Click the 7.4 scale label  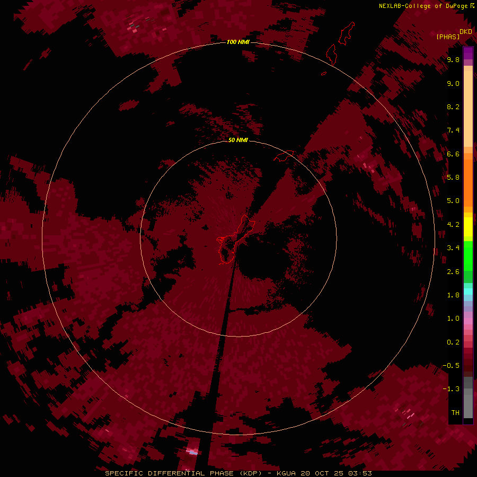(x=453, y=130)
